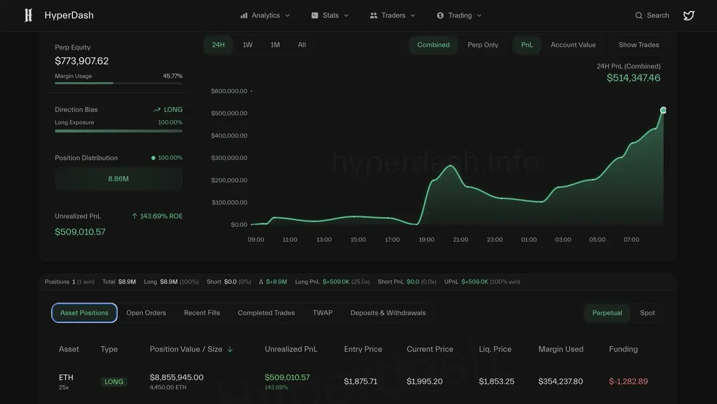Toggle Show Trades on chart
Screen dimensions: 717x404
639,45
